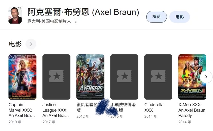The image size is (213, 131).
Task: Advance the movie carousel with the right arrow
Action: point(206,77)
